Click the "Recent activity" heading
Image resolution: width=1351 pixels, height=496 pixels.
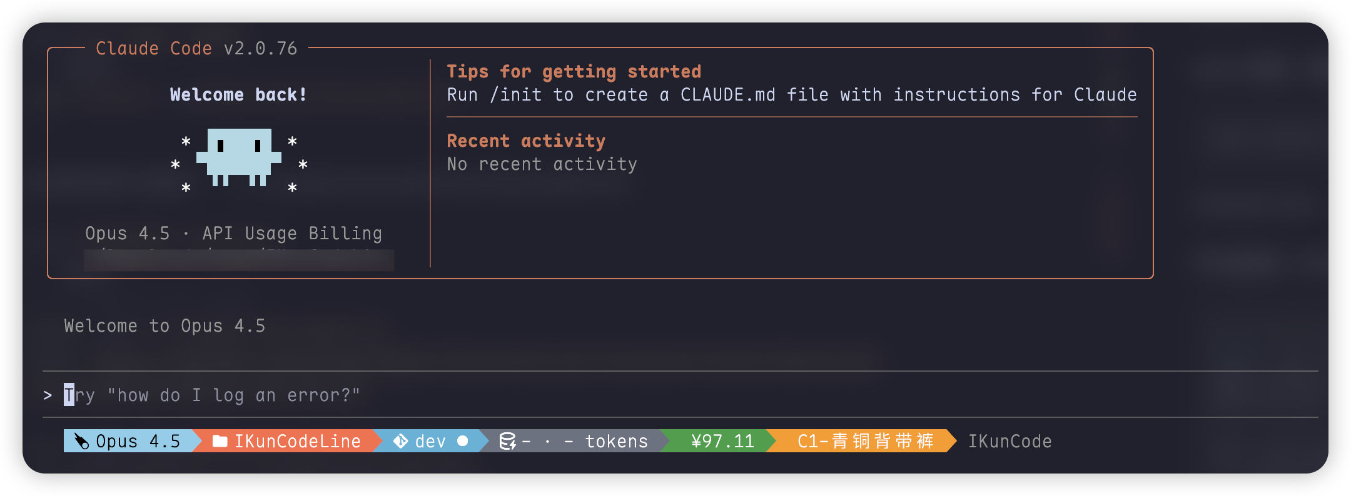[x=526, y=141]
